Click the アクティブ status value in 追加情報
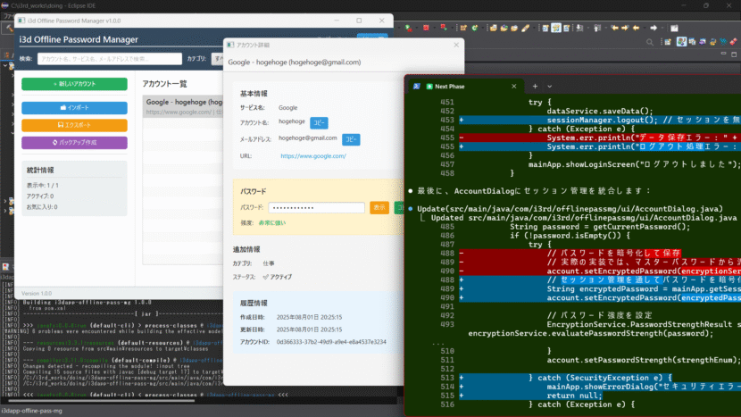741x417 pixels. click(278, 277)
